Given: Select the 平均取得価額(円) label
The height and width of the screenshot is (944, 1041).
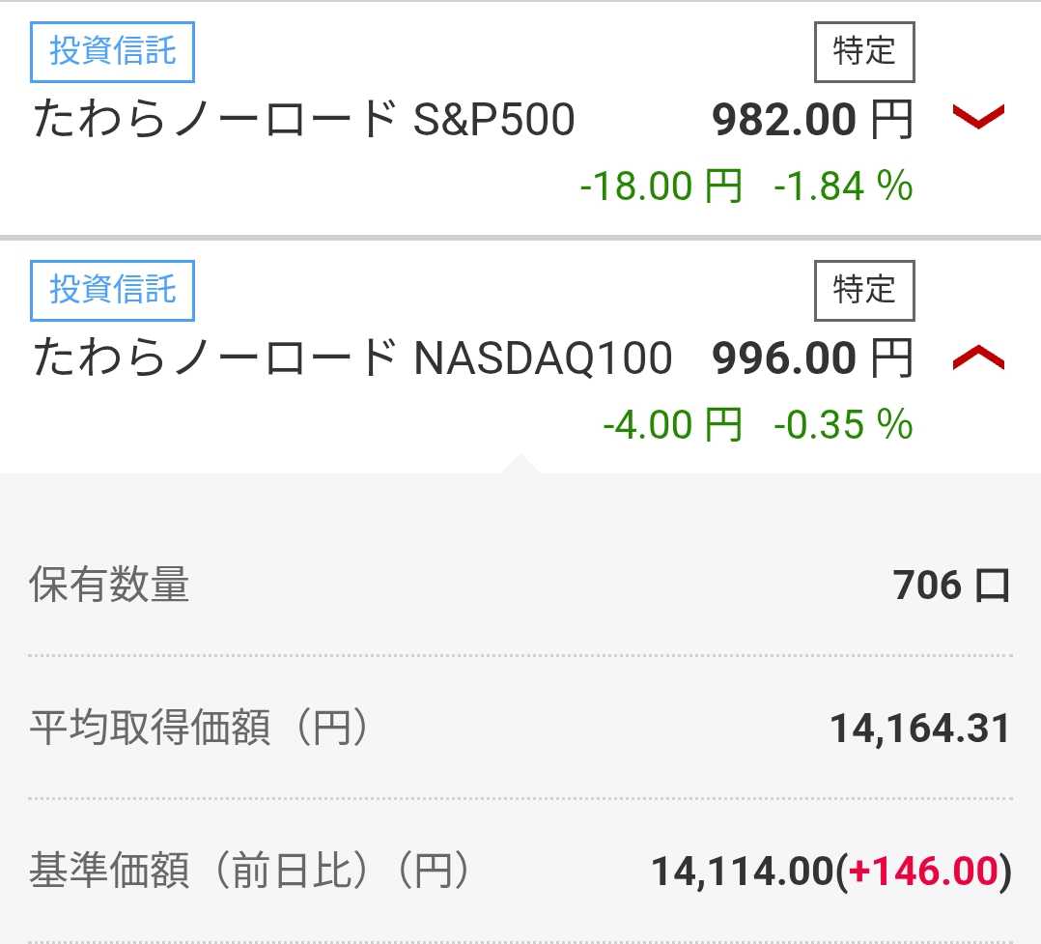Looking at the screenshot, I should (x=199, y=729).
